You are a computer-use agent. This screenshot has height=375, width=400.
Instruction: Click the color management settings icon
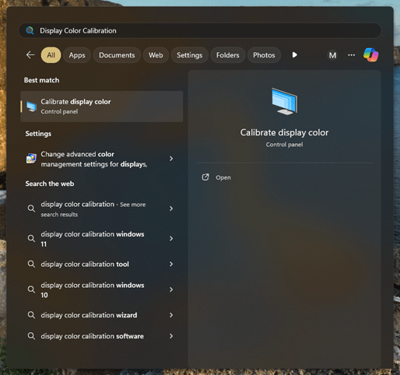pos(31,159)
